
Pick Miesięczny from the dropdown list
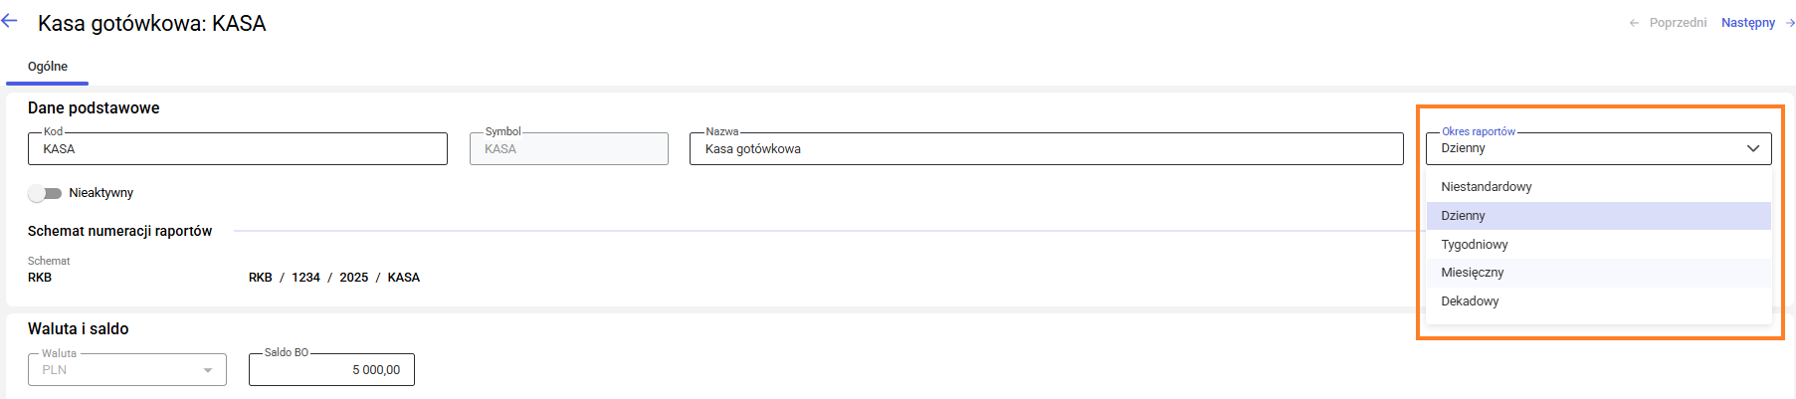coord(1472,273)
